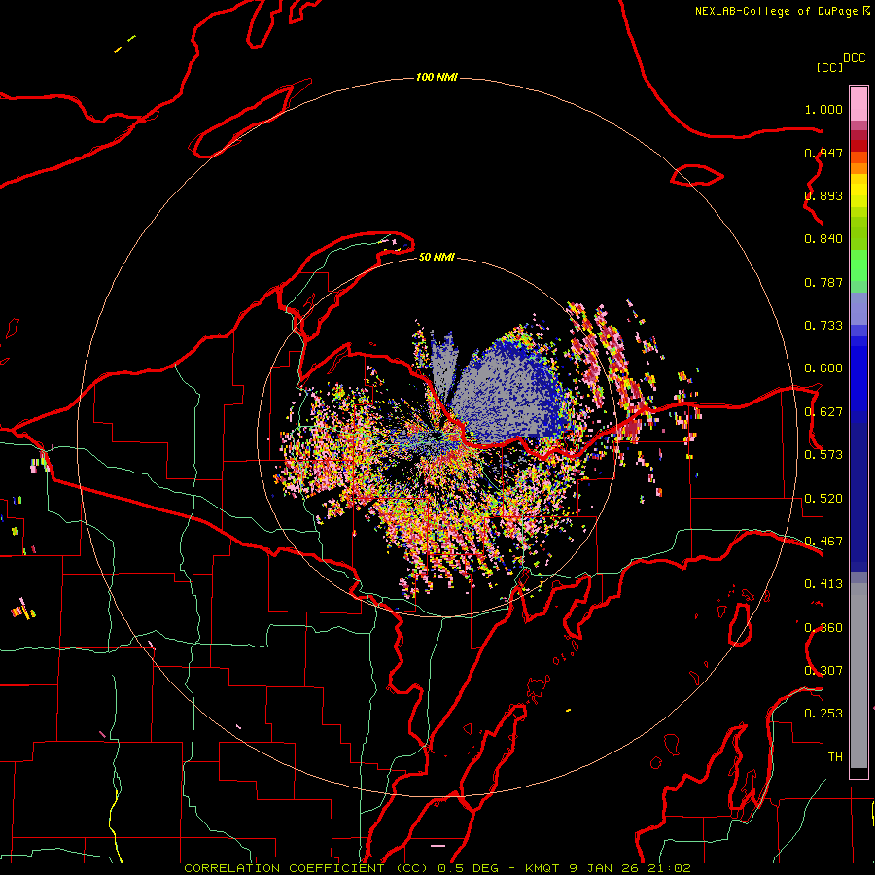Click the KMQT station identifier in caption

click(542, 868)
